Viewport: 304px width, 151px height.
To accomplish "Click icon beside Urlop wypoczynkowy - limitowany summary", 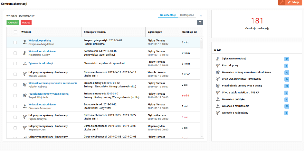I will pos(217,79).
